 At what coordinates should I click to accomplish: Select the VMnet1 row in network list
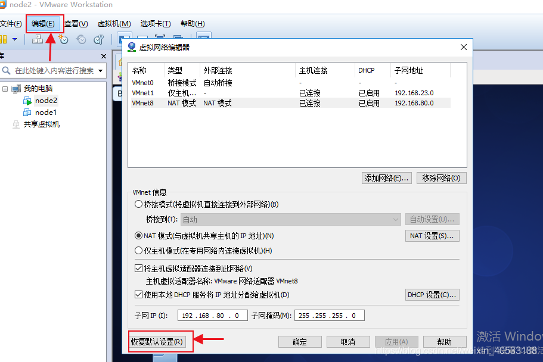pos(290,93)
